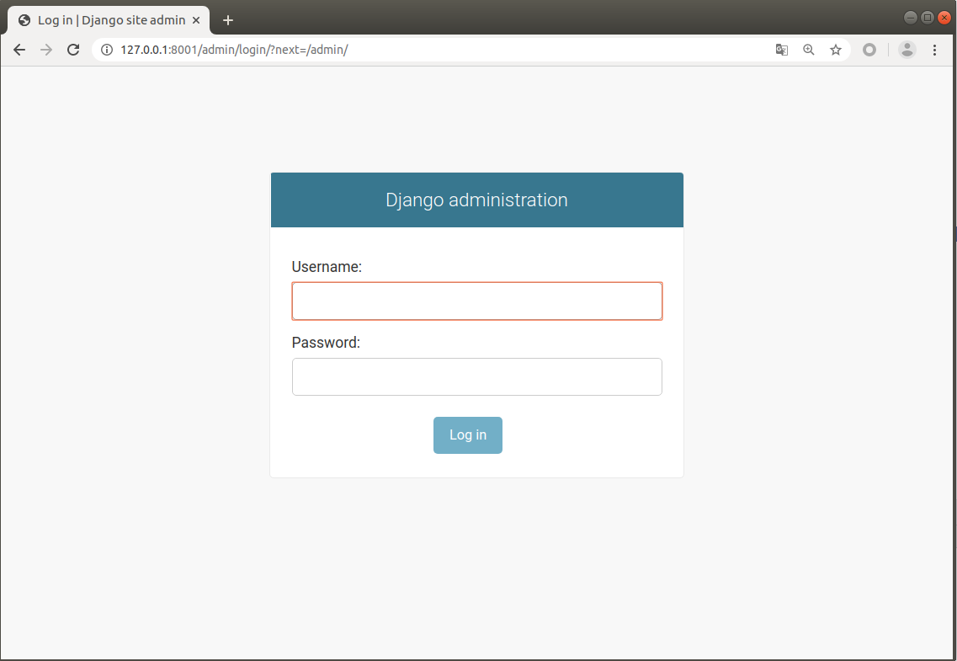The height and width of the screenshot is (661, 957).
Task: Minimize the browser window
Action: pos(911,18)
